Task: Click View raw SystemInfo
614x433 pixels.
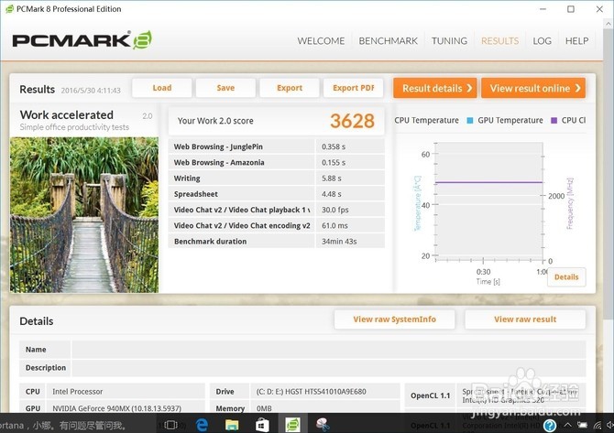Action: pos(394,319)
